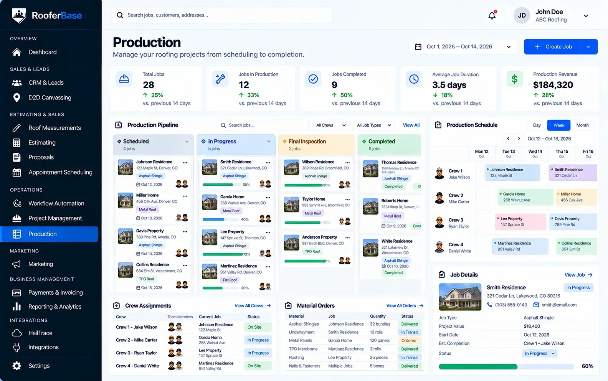Go to next week in schedule
This screenshot has width=608, height=381.
(x=519, y=139)
